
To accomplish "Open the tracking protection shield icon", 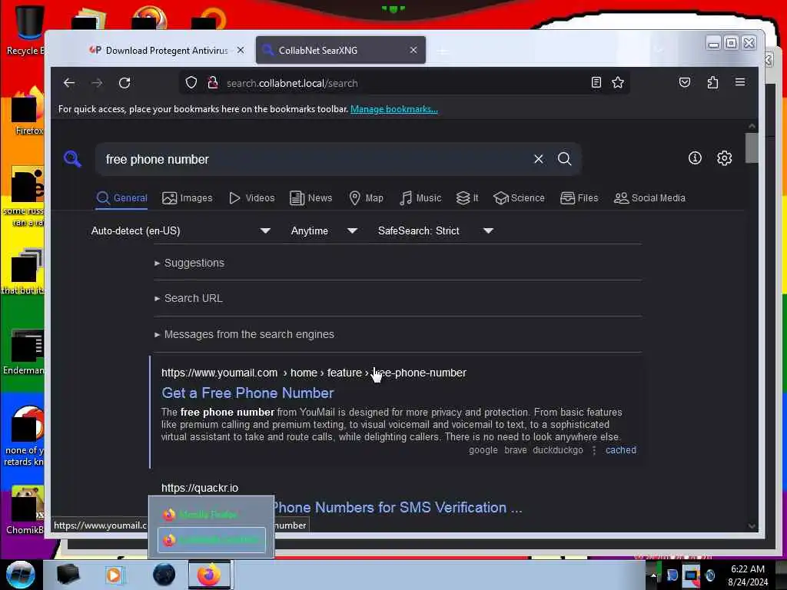I will (x=191, y=83).
